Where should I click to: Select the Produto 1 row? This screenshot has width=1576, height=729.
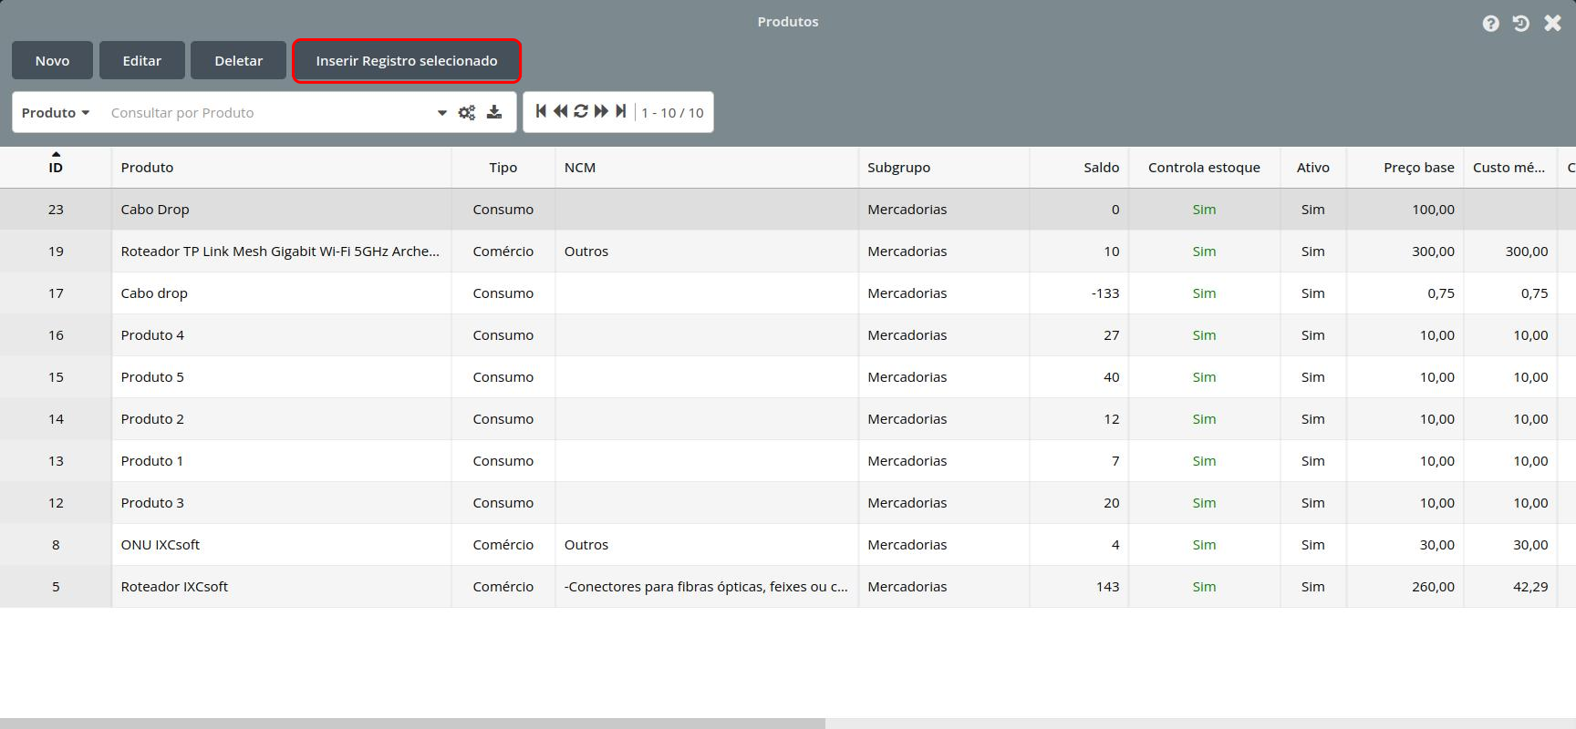[x=788, y=461]
